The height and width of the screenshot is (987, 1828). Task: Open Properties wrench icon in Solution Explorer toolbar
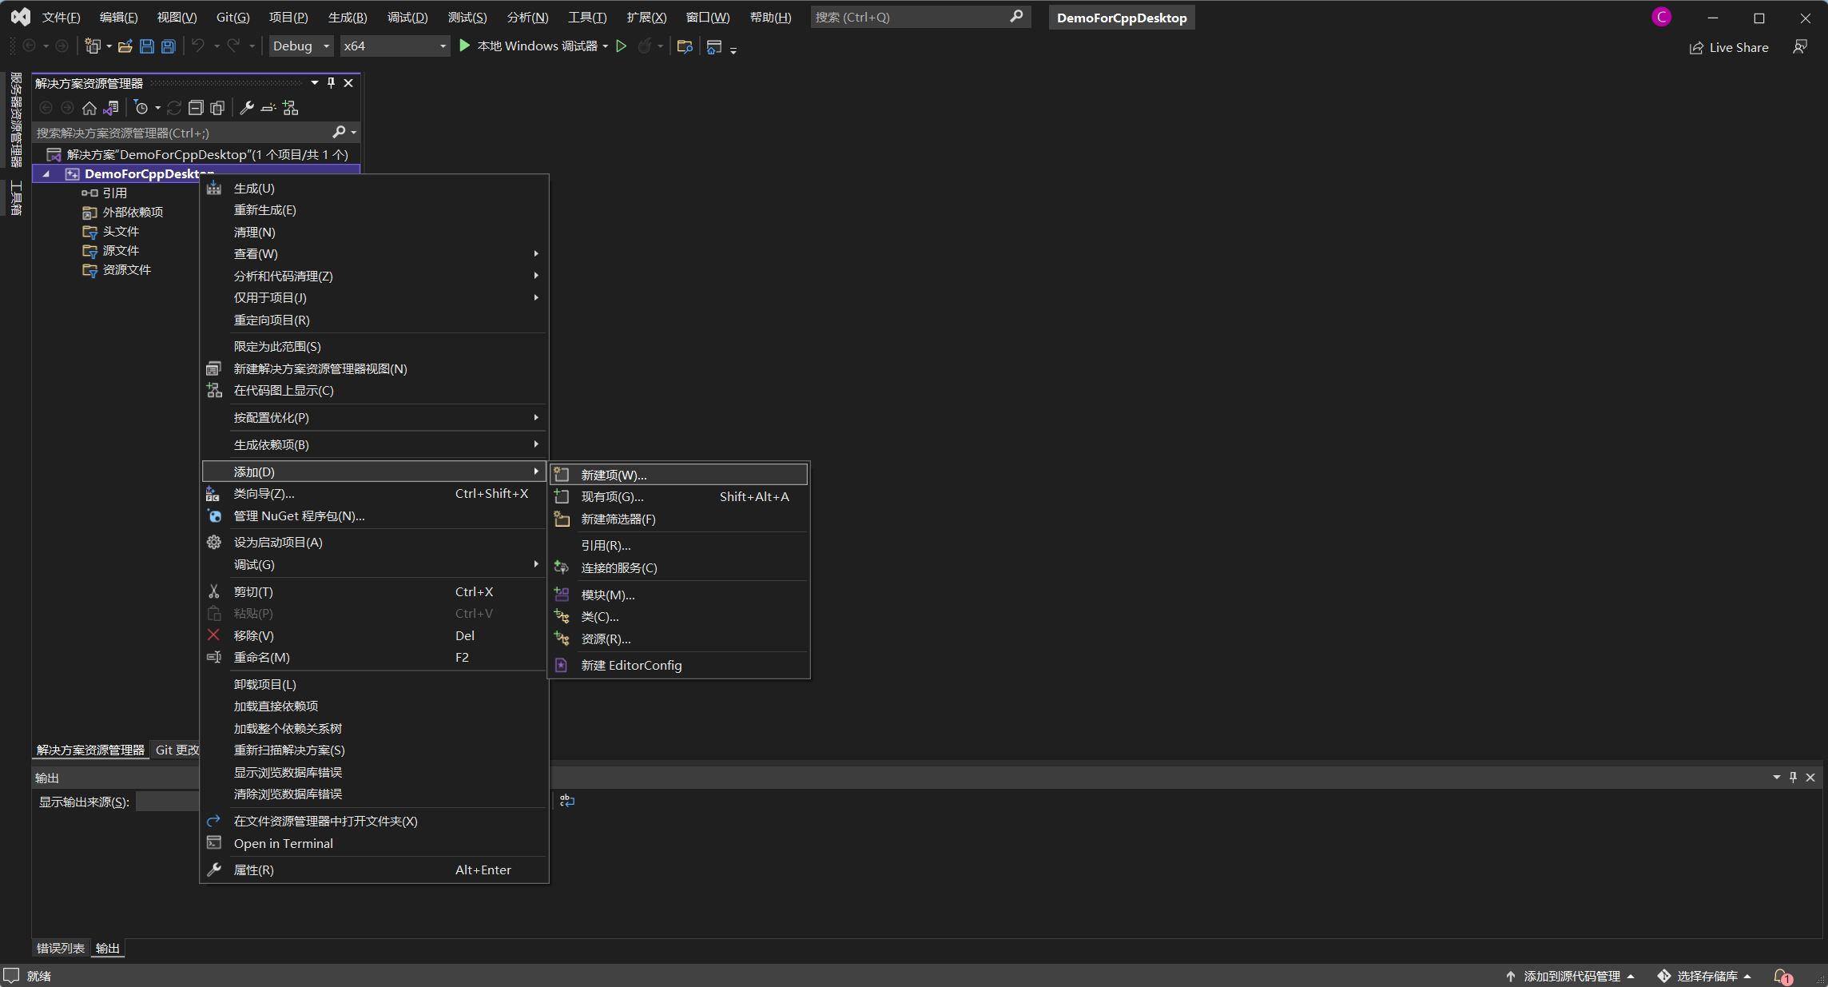click(247, 108)
